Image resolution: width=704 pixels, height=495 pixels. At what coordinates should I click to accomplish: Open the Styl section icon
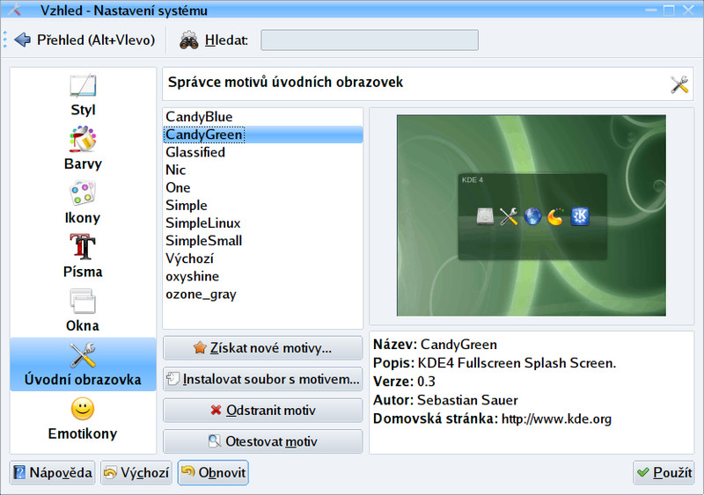coord(83,88)
